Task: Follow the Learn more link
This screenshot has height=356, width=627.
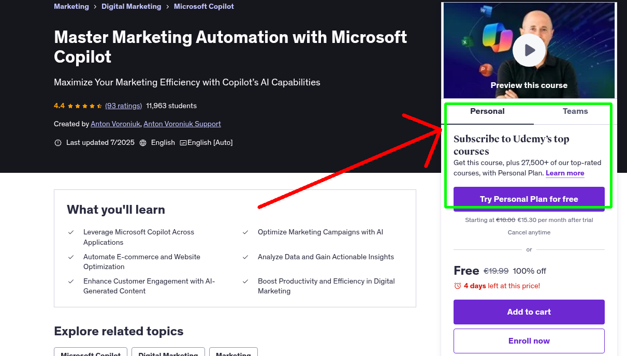Action: tap(565, 173)
